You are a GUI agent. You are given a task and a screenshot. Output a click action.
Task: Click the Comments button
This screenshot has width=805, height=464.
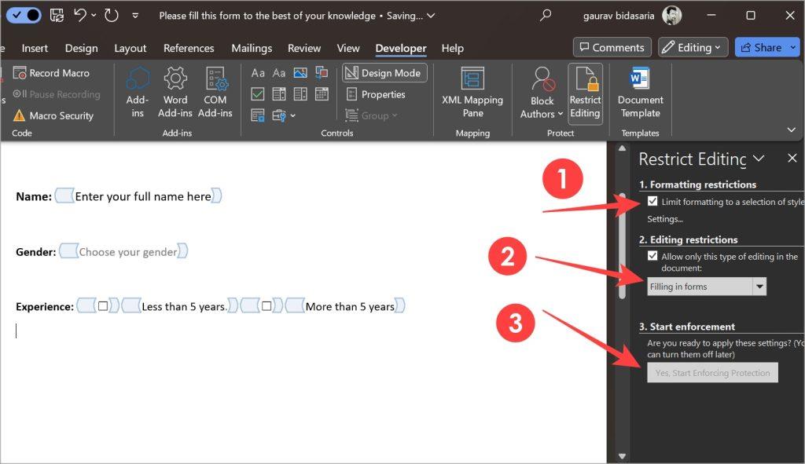612,47
